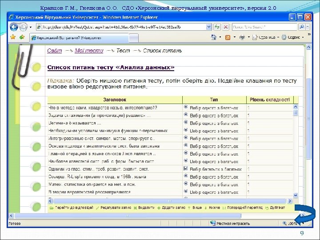Click the Home icon in command bar
The width and height of the screenshot is (320, 240).
point(214,38)
